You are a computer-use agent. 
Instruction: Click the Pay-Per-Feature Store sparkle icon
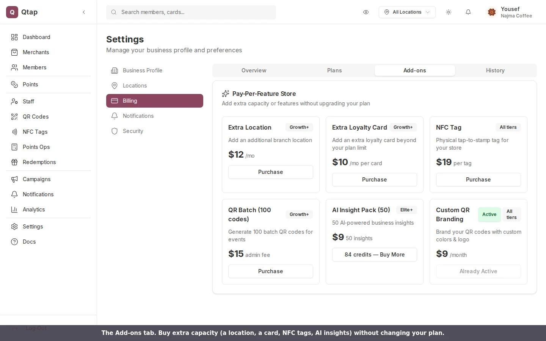pyautogui.click(x=226, y=94)
